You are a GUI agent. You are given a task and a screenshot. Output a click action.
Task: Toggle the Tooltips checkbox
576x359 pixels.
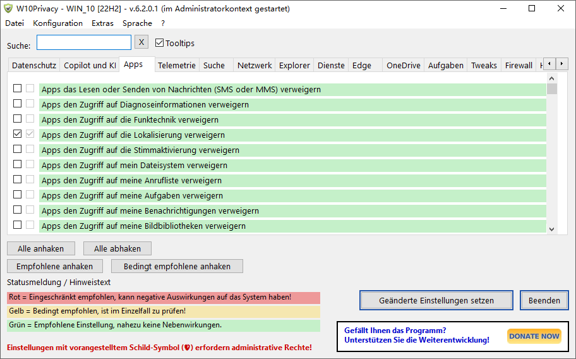coord(159,43)
